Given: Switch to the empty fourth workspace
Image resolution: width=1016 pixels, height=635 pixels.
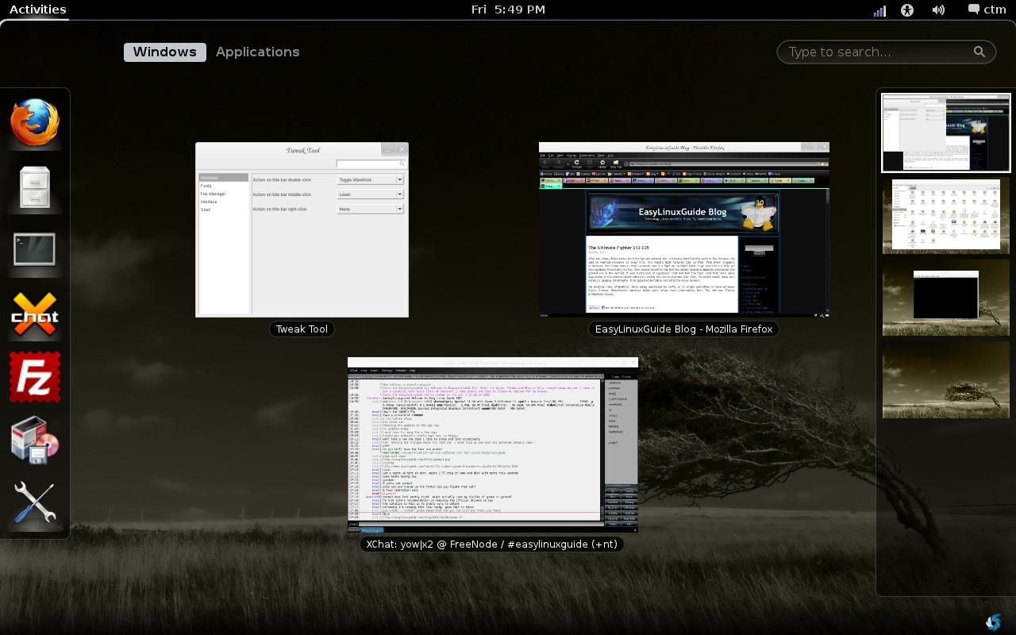Looking at the screenshot, I should tap(946, 379).
